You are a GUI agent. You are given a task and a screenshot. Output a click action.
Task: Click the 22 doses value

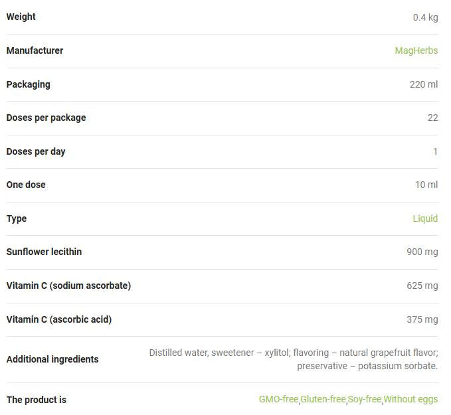[x=432, y=118]
